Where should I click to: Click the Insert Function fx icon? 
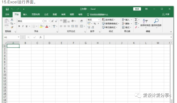(x=41, y=37)
